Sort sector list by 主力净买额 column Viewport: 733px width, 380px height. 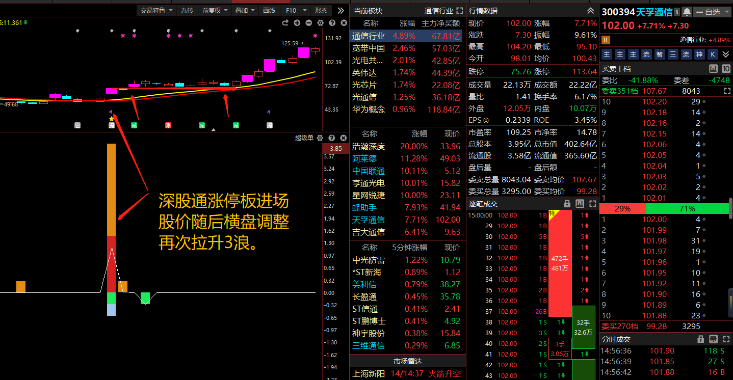pos(441,23)
